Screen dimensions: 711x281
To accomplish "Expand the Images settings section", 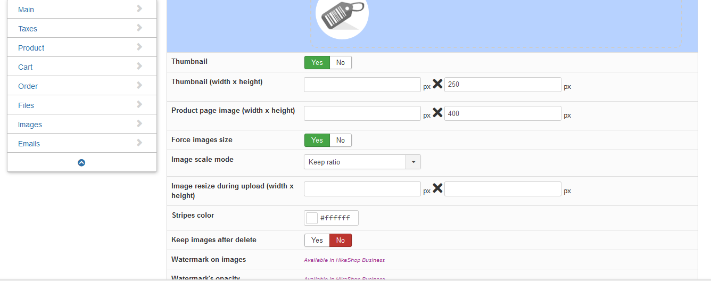I will [x=30, y=125].
